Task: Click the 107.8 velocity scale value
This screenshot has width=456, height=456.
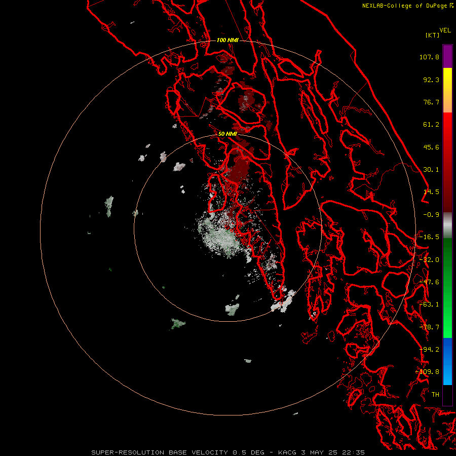Action: click(429, 57)
